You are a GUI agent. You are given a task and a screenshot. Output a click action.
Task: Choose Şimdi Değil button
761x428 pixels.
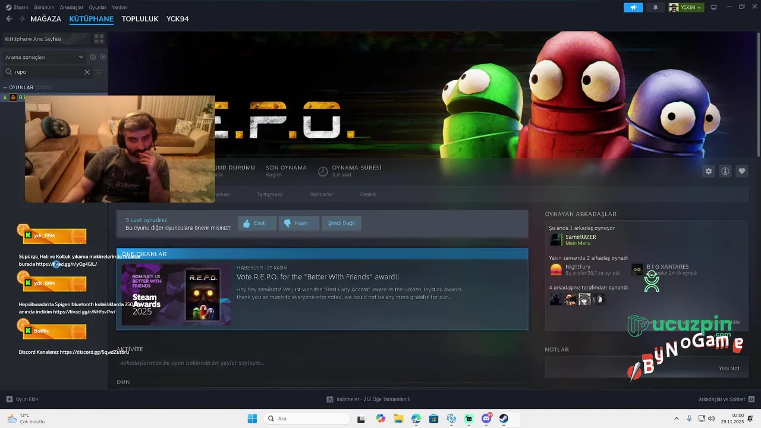click(x=342, y=223)
